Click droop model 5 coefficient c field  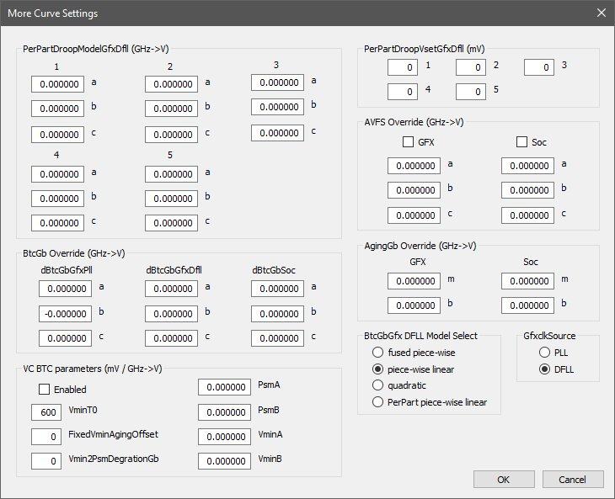[x=171, y=223]
